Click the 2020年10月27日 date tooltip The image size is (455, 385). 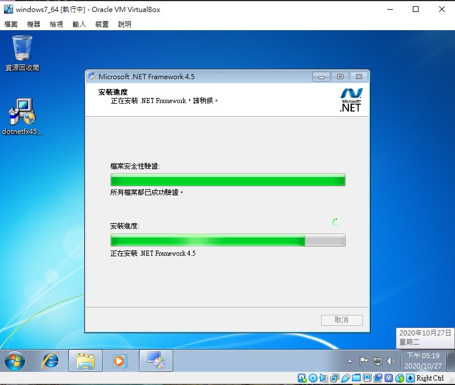click(x=425, y=338)
